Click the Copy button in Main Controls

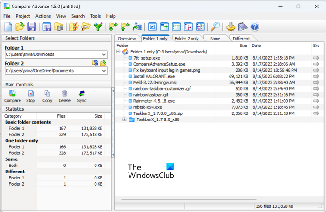click(x=47, y=96)
